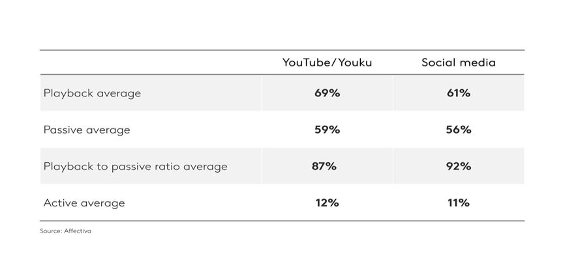Click the 92% ratio value
Viewport: 563px width, 256px height.
(x=459, y=166)
